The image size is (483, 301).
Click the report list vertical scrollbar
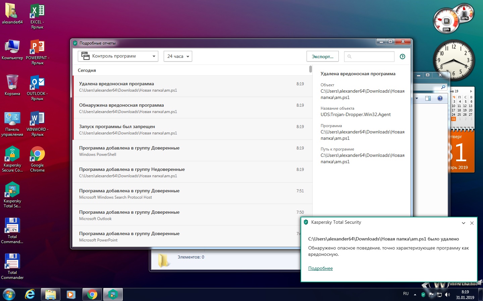coord(311,69)
